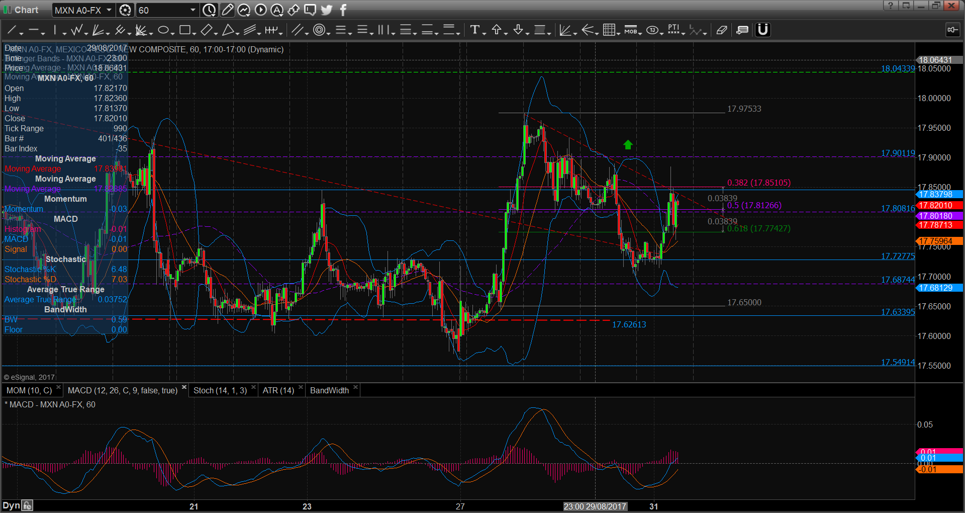
Task: Toggle the magnet snap mode
Action: 762,30
